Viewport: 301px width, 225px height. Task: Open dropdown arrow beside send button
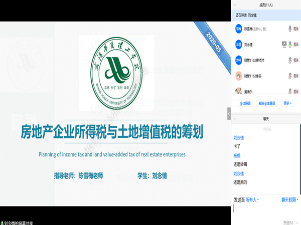[x=297, y=222]
